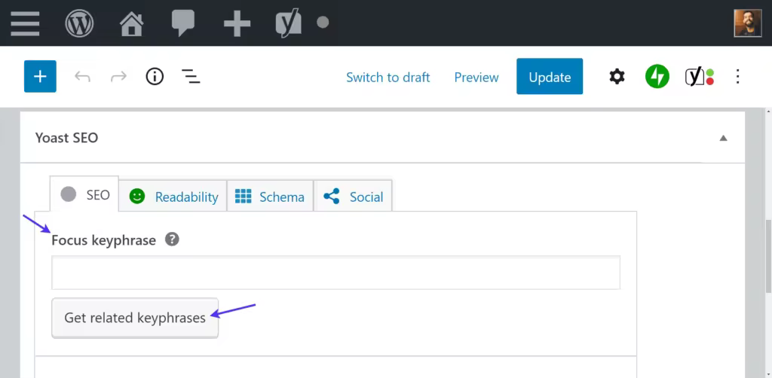This screenshot has height=378, width=772.
Task: Switch to the Social tab
Action: tap(353, 197)
